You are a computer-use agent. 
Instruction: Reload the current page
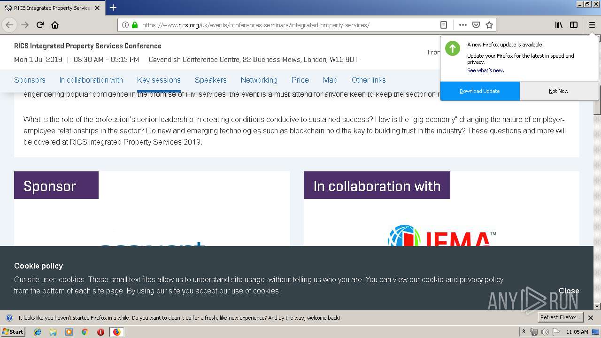pos(40,25)
